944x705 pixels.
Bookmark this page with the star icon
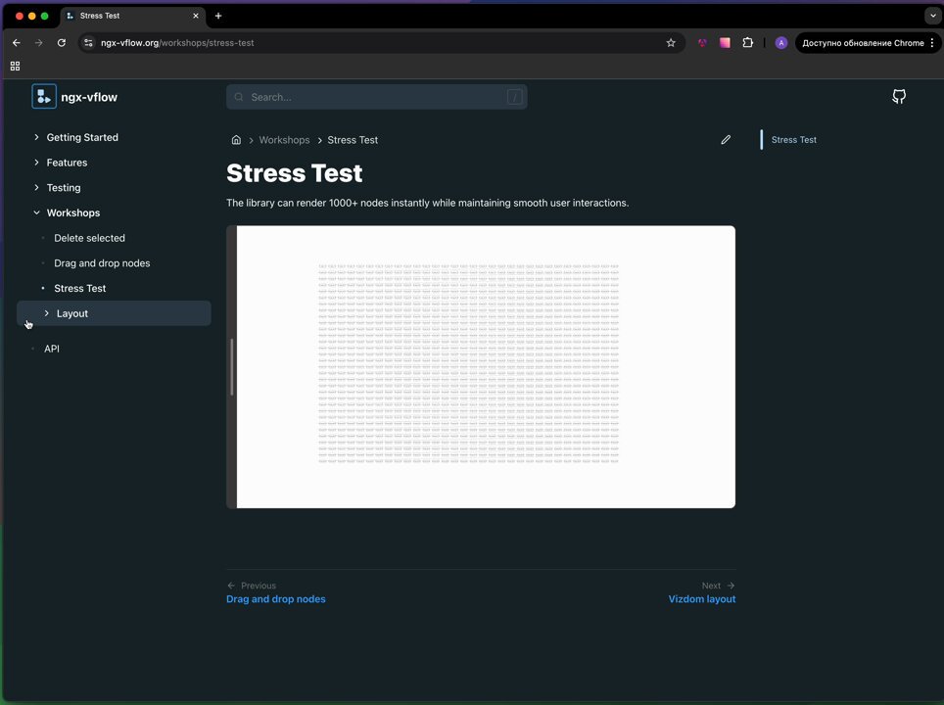click(x=671, y=43)
